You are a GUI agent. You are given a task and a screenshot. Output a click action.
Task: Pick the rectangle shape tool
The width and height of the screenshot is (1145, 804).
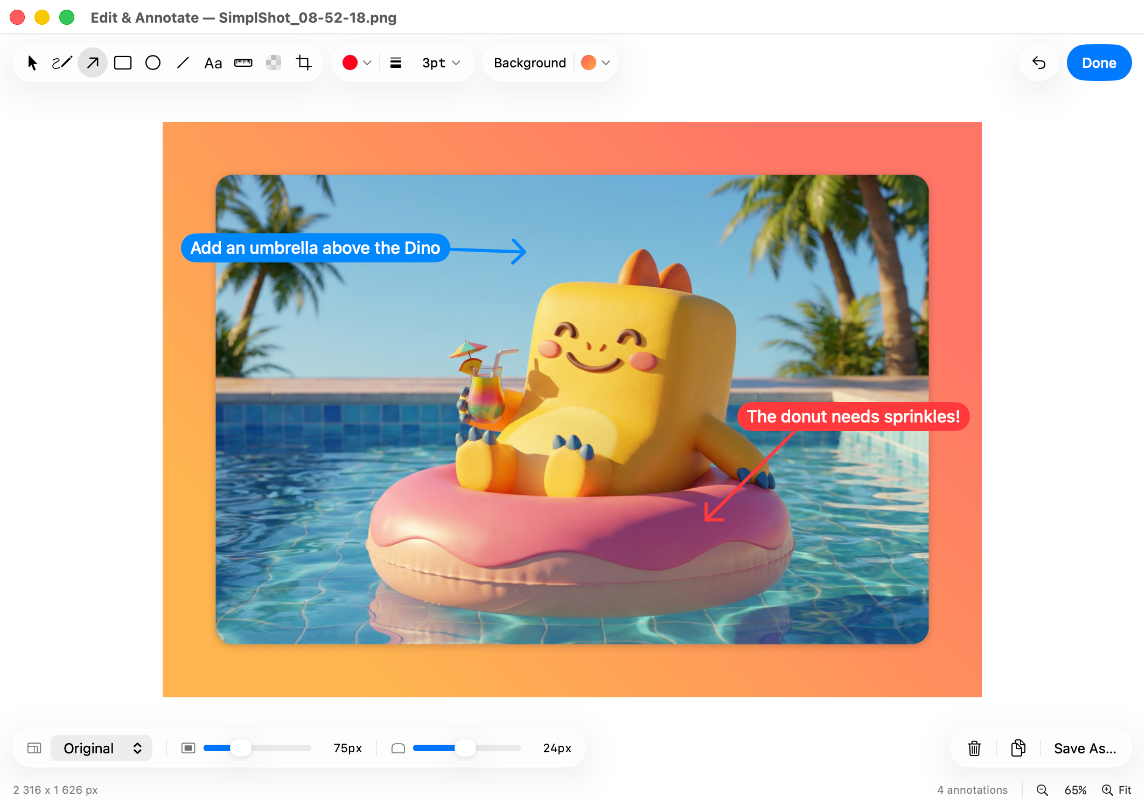click(123, 63)
